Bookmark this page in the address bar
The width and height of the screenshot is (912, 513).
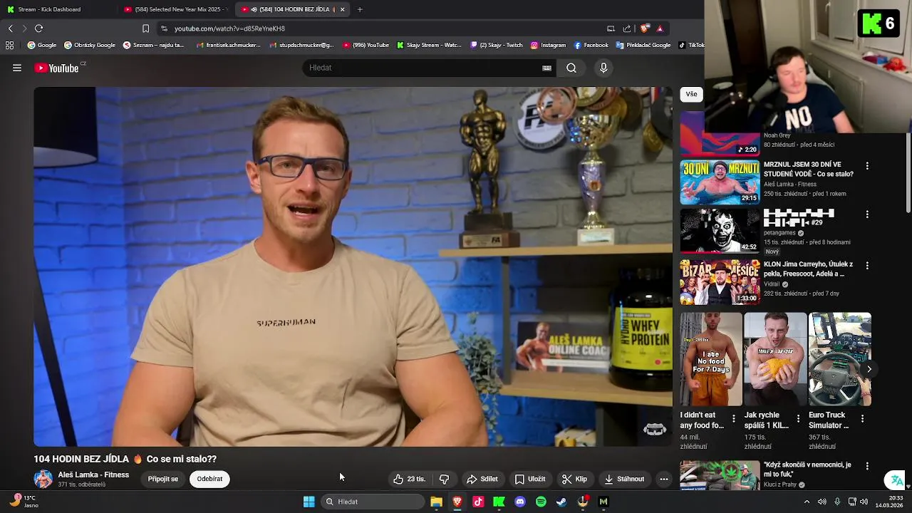click(145, 28)
